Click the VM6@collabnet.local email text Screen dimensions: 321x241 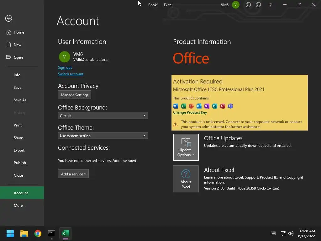(91, 60)
